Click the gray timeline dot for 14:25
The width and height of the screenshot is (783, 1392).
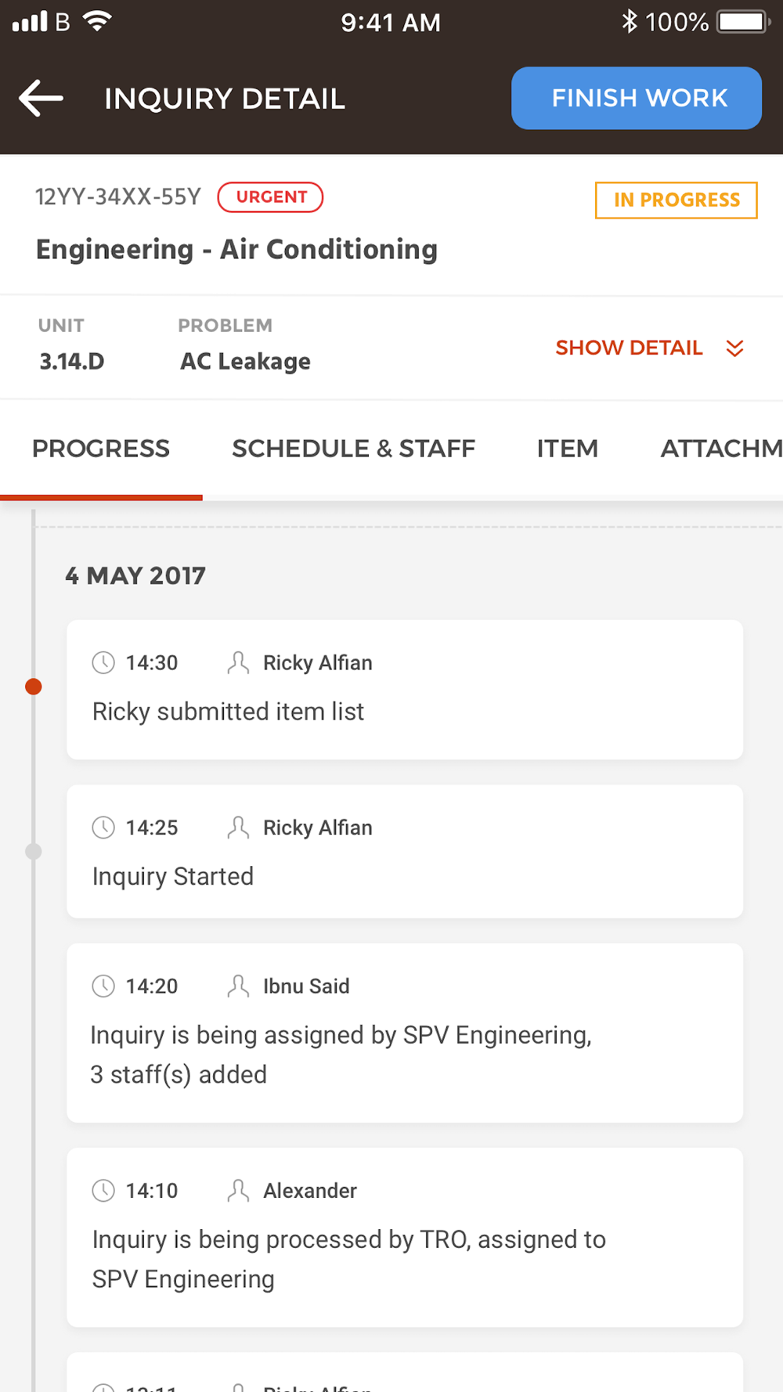(x=33, y=851)
